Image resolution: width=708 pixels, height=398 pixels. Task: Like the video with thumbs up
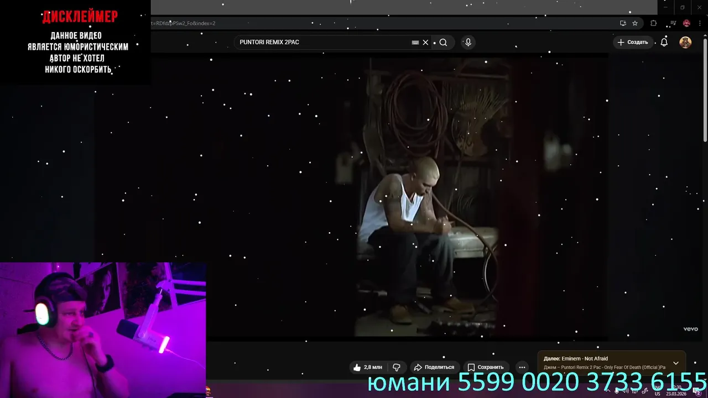tap(367, 367)
